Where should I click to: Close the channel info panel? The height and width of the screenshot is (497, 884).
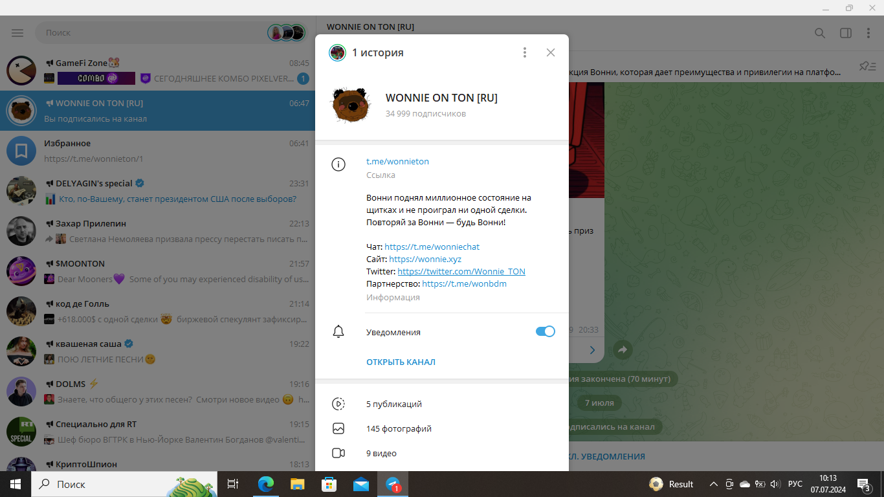click(x=551, y=52)
